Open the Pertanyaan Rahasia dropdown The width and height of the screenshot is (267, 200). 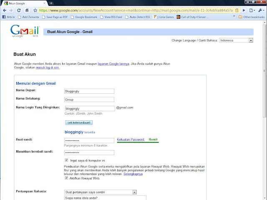pos(101,192)
